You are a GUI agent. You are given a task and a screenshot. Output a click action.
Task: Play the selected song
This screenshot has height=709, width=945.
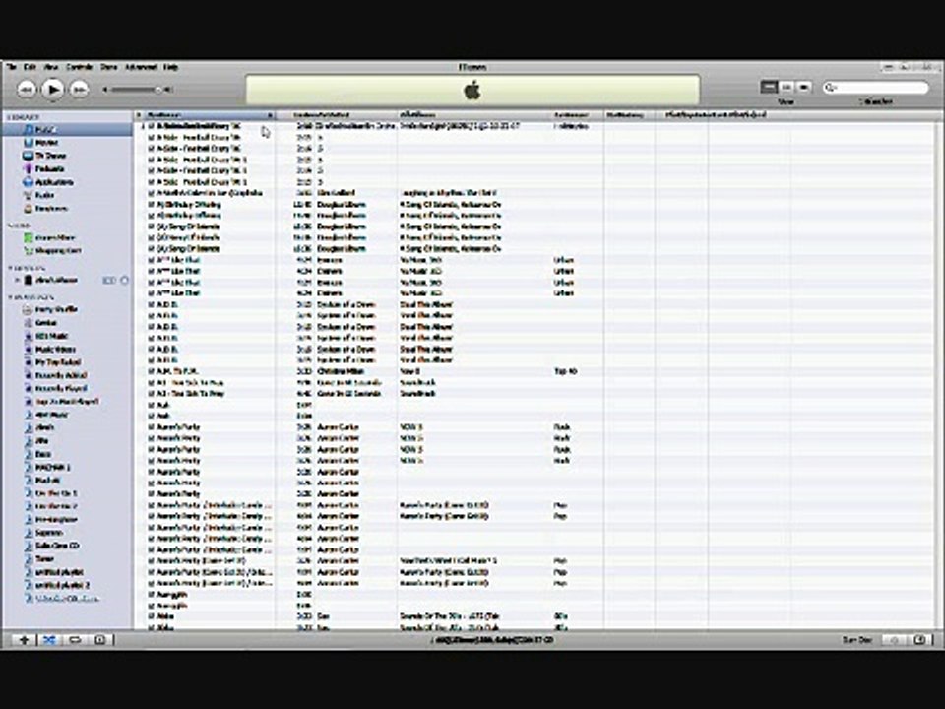pos(52,90)
